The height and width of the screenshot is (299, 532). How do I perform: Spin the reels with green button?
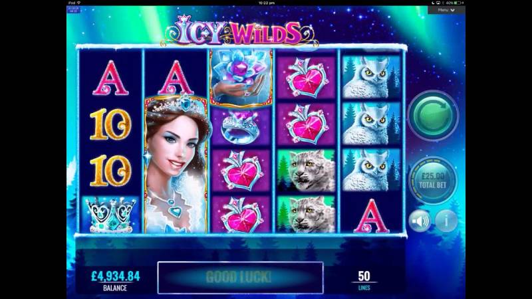(433, 116)
